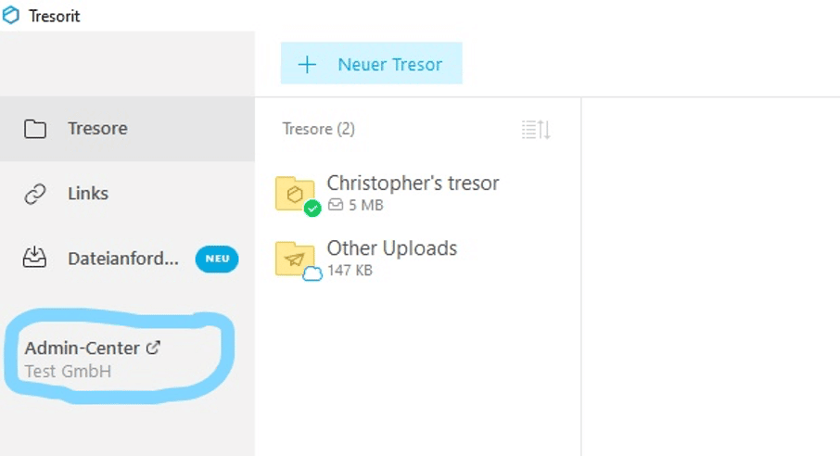The width and height of the screenshot is (840, 456).
Task: Switch to the Tresore section
Action: (128, 129)
